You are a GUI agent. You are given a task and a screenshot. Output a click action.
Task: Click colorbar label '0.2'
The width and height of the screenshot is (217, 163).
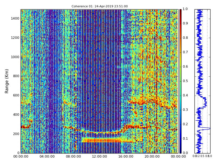(185, 124)
